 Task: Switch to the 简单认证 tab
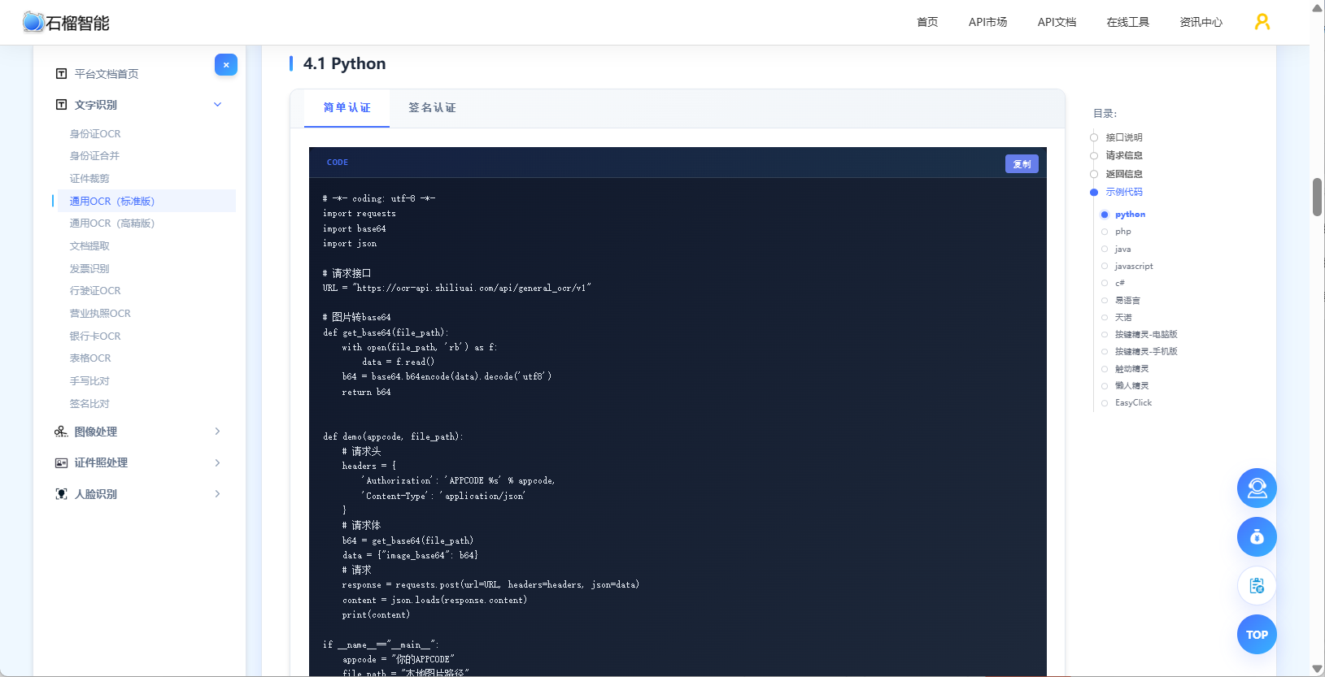click(347, 108)
